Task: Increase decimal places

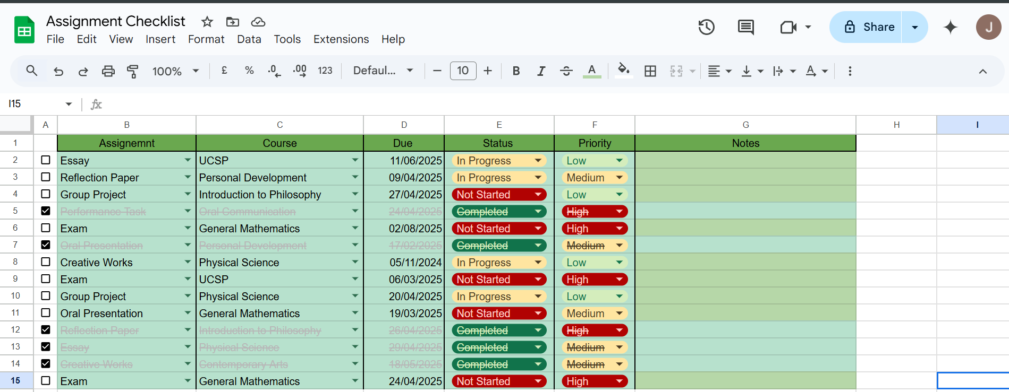Action: [300, 71]
